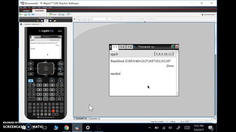Click the 5 key on emulator keypad
This screenshot has height=132, width=236.
[x=46, y=90]
